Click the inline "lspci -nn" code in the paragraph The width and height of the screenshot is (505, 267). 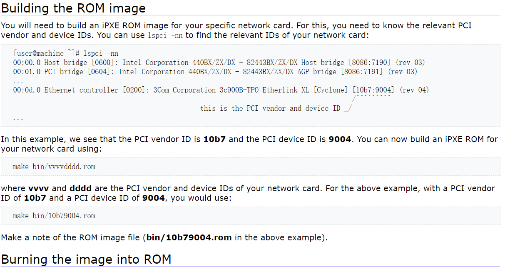point(165,36)
